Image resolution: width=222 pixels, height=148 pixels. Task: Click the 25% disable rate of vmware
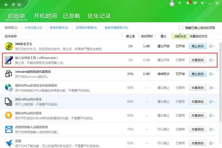click(x=130, y=74)
